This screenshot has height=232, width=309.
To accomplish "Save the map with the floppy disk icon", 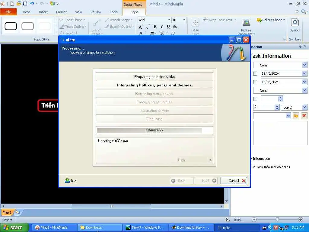I will 25,4.
